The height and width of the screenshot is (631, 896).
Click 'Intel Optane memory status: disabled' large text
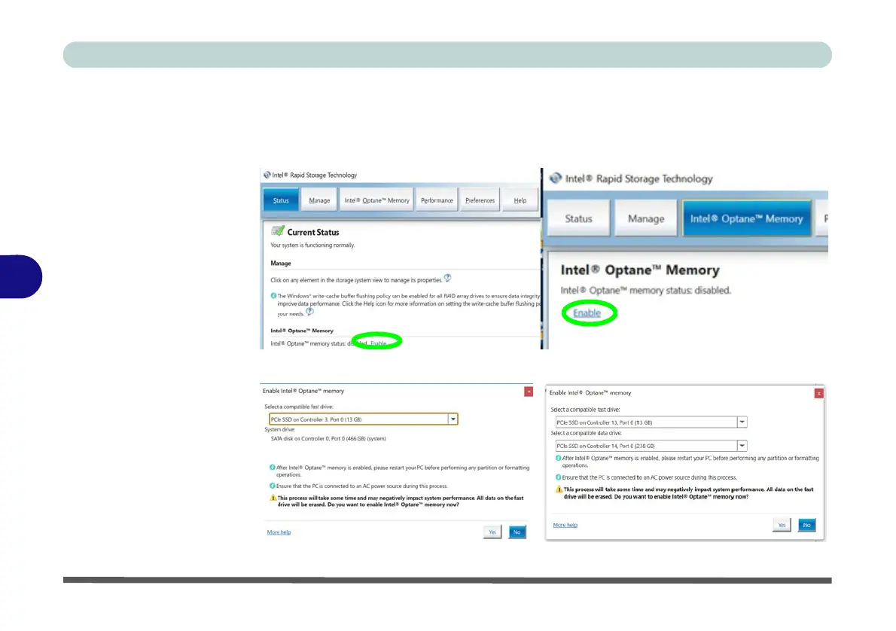coord(645,291)
